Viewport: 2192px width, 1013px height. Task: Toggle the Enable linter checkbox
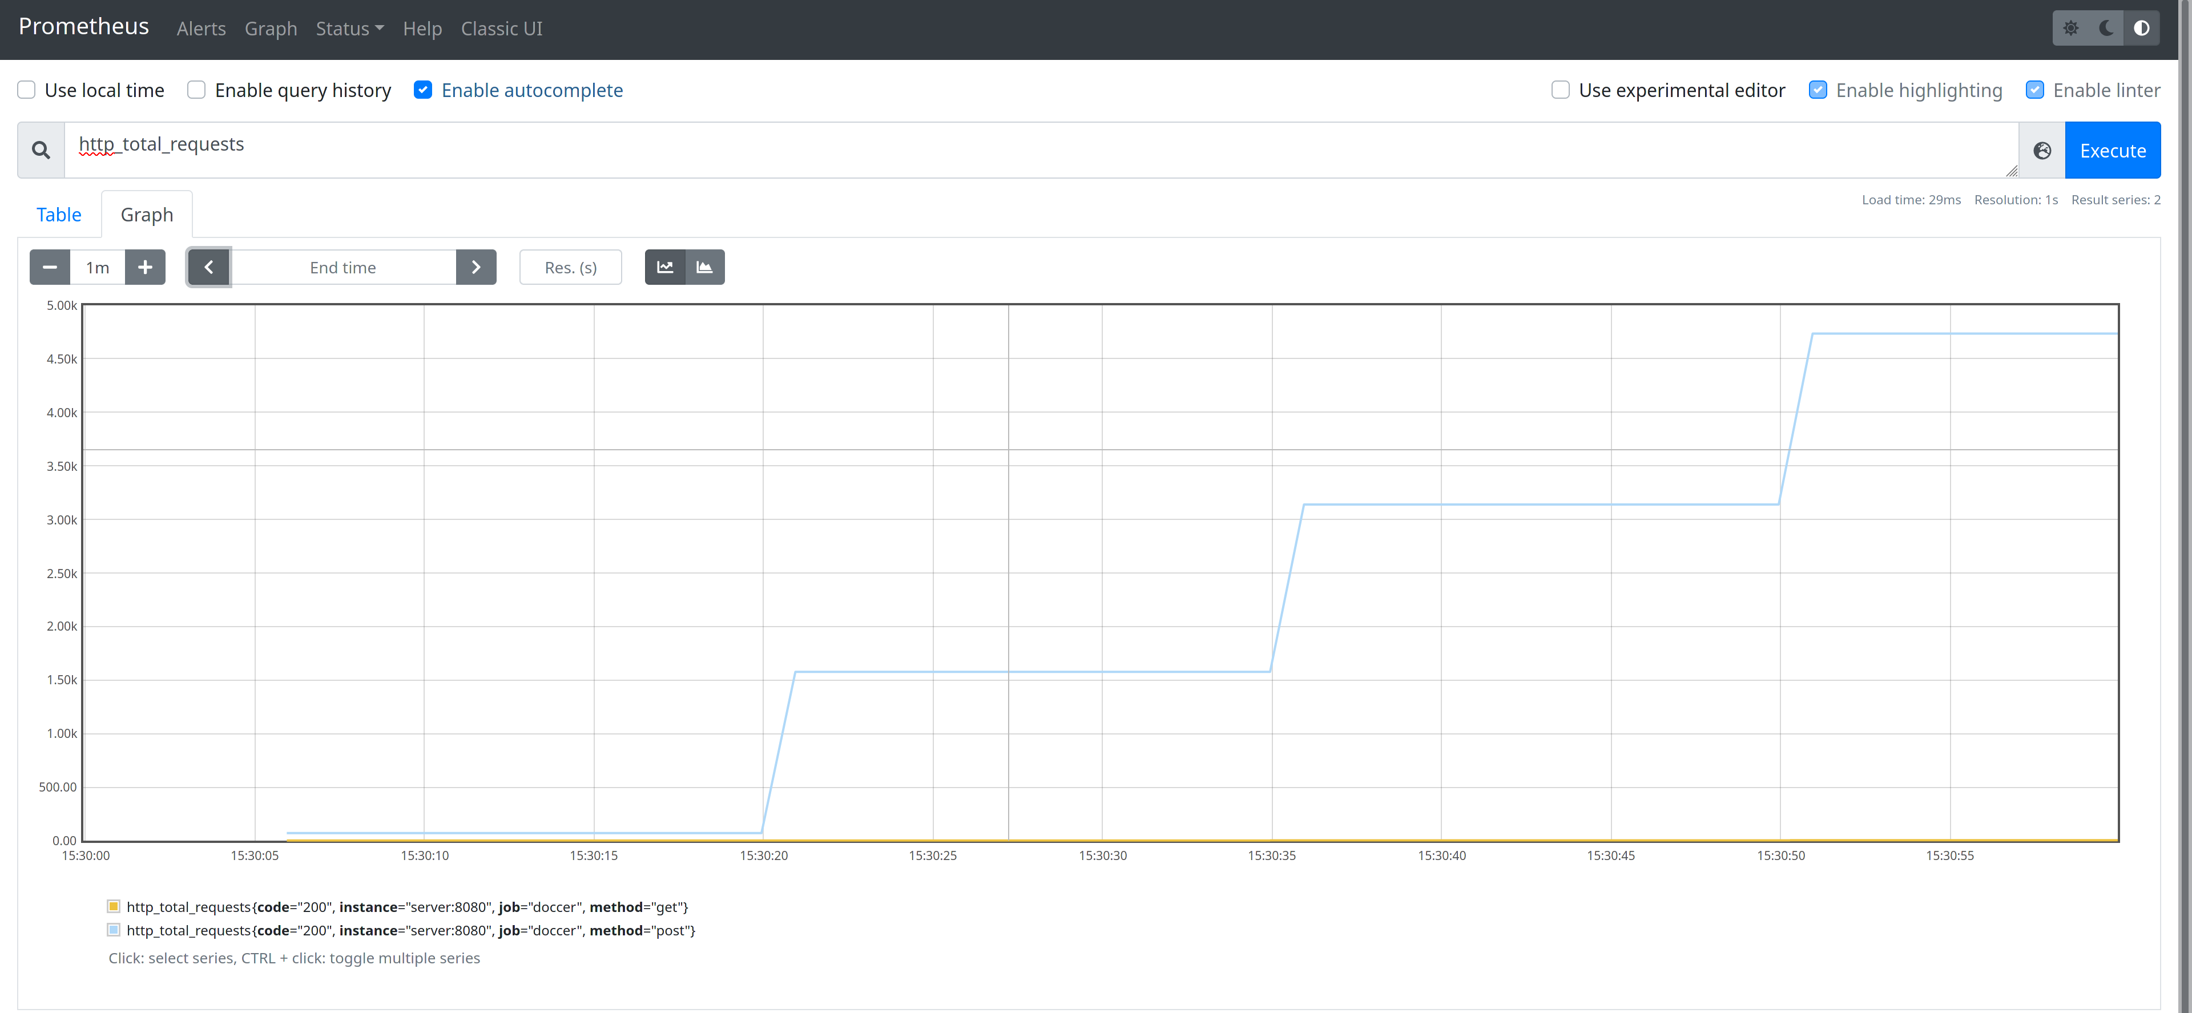(x=2034, y=90)
